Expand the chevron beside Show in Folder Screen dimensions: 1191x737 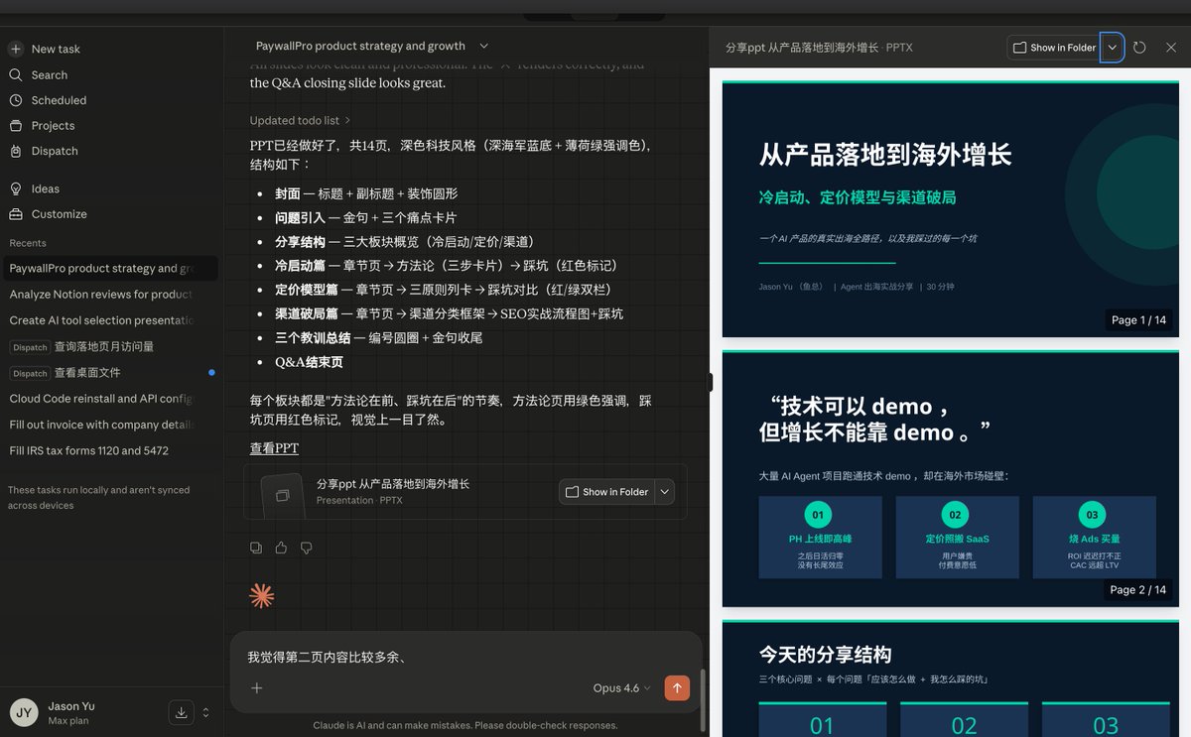click(x=1112, y=47)
